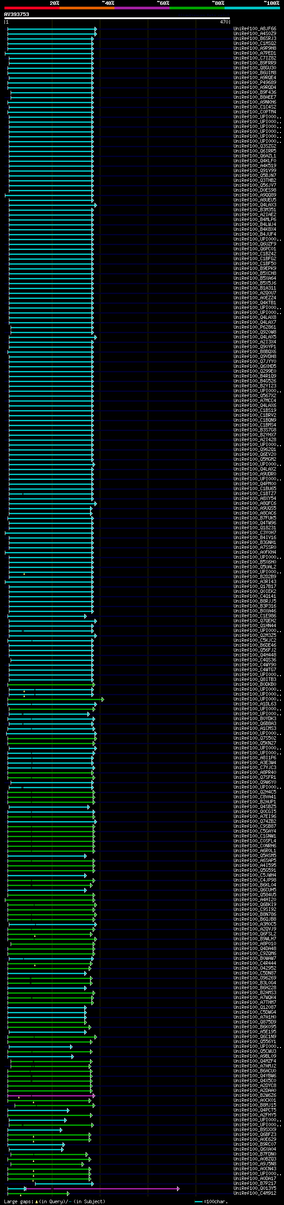Viewport: 284px width, 1205px height.
Task: Select the UniRef100_O42952 label
Action: (255, 968)
